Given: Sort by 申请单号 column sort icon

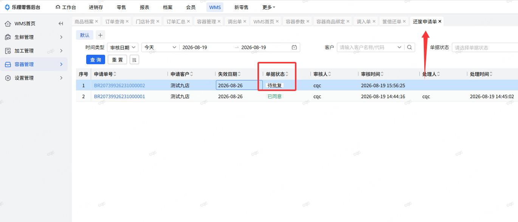Looking at the screenshot, I should tap(115, 74).
